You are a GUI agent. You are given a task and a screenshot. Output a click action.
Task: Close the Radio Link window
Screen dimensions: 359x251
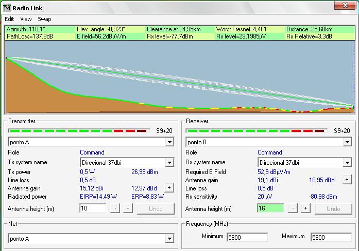[x=345, y=5]
